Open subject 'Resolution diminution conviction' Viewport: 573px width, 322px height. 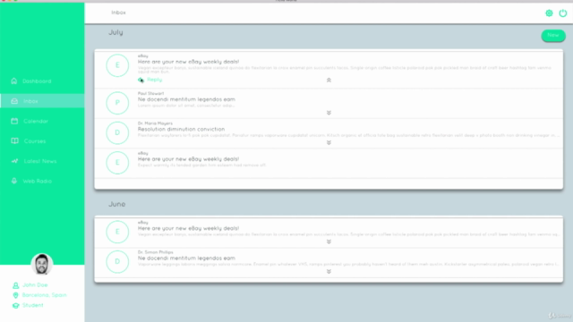(181, 129)
